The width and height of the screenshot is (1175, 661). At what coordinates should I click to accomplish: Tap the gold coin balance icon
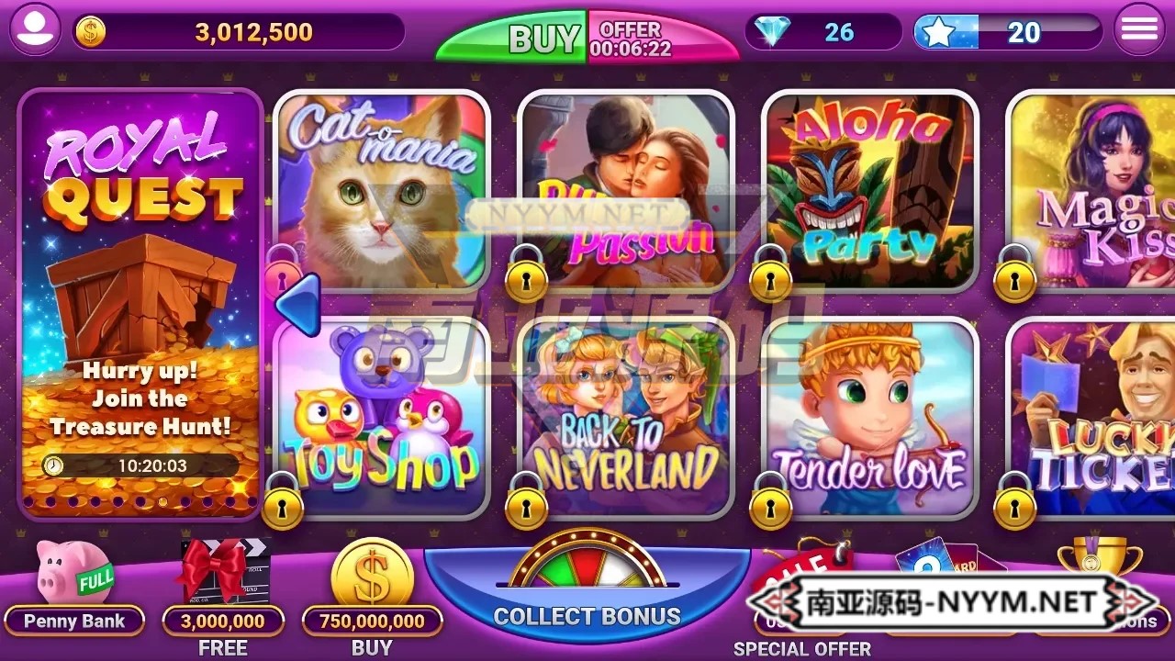90,32
